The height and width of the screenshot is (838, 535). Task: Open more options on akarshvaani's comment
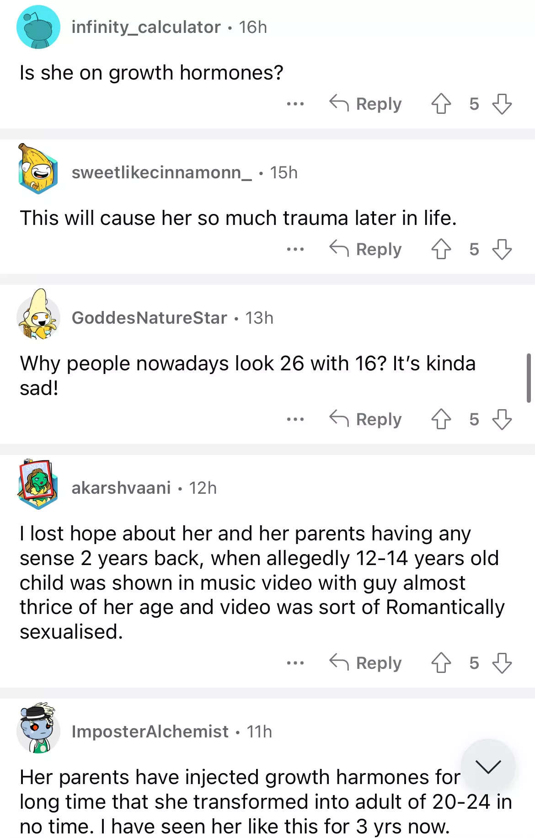click(x=295, y=663)
